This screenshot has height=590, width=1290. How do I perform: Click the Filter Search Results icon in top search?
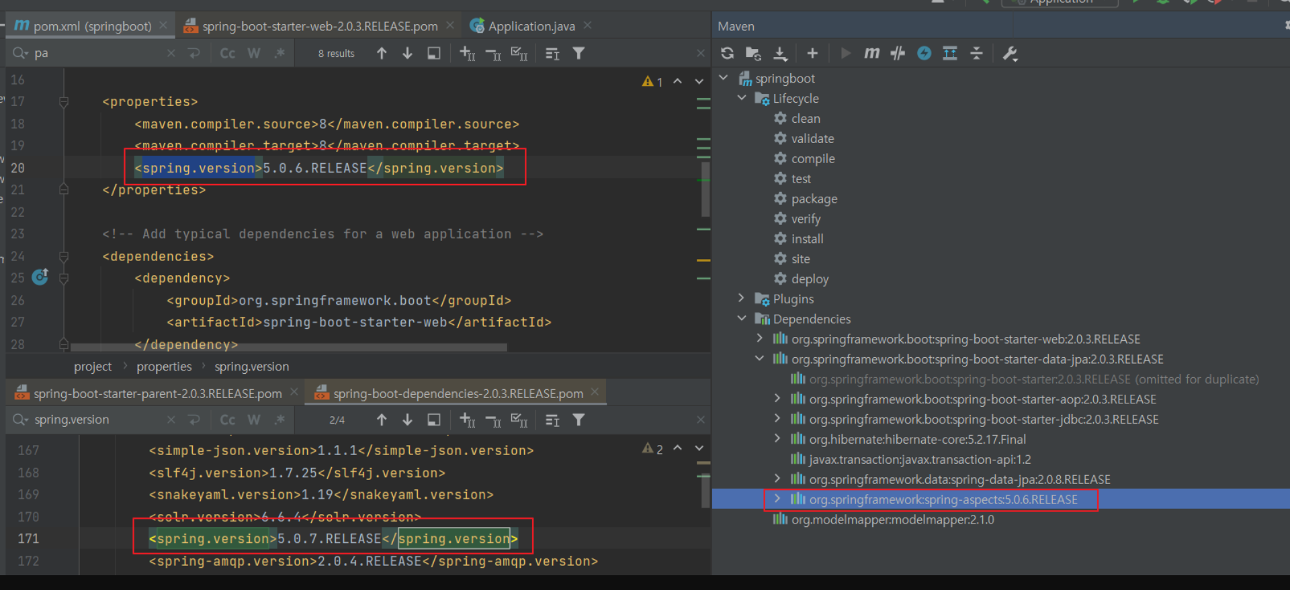tap(578, 53)
